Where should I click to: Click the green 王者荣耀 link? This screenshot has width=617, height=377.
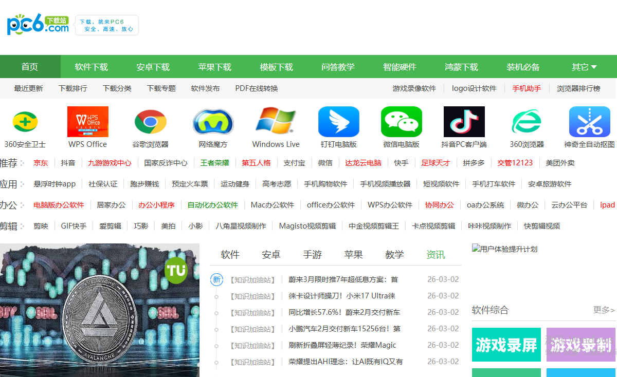click(x=215, y=163)
